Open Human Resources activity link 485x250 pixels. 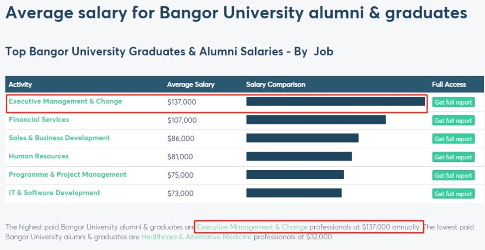39,156
